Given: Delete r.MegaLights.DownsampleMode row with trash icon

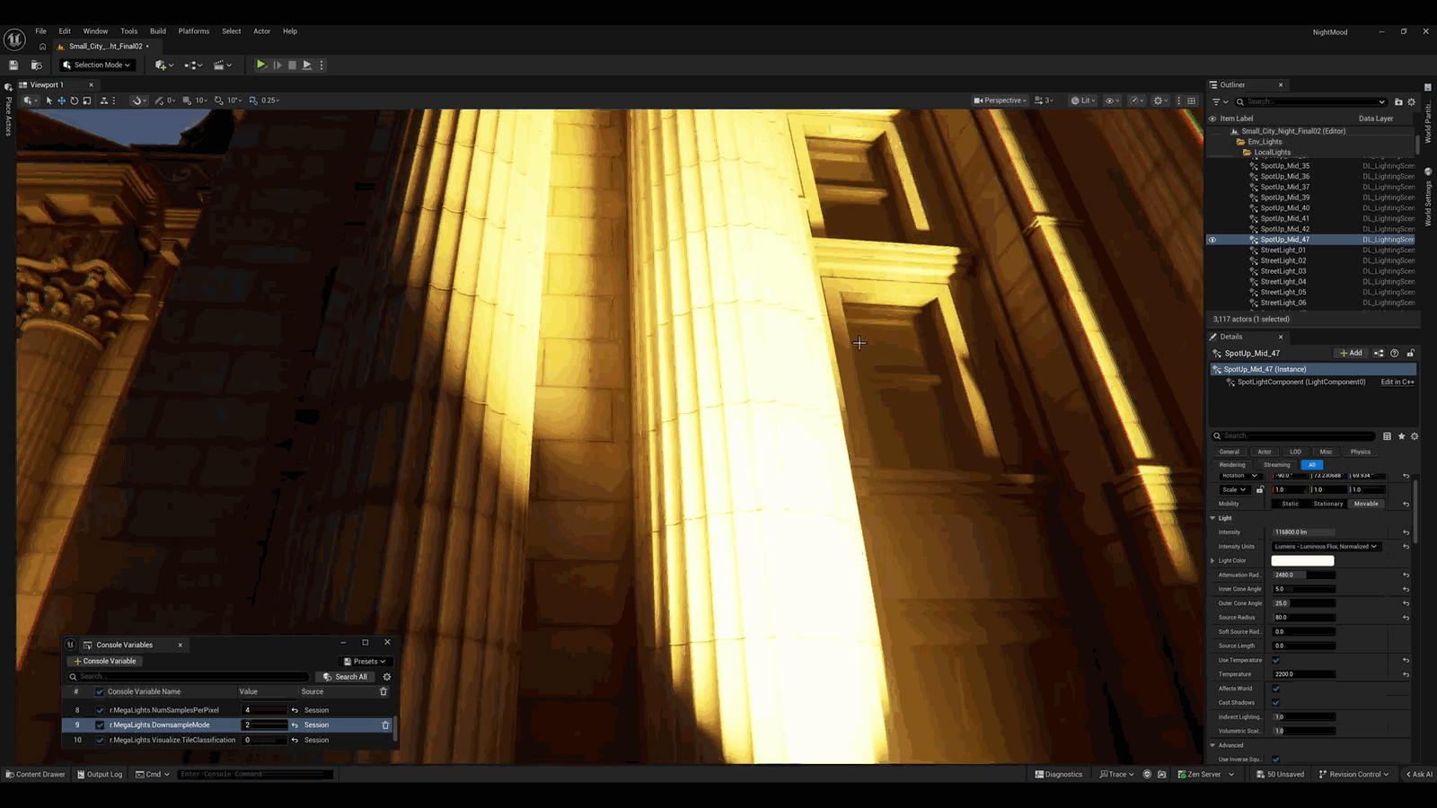Looking at the screenshot, I should coord(385,725).
